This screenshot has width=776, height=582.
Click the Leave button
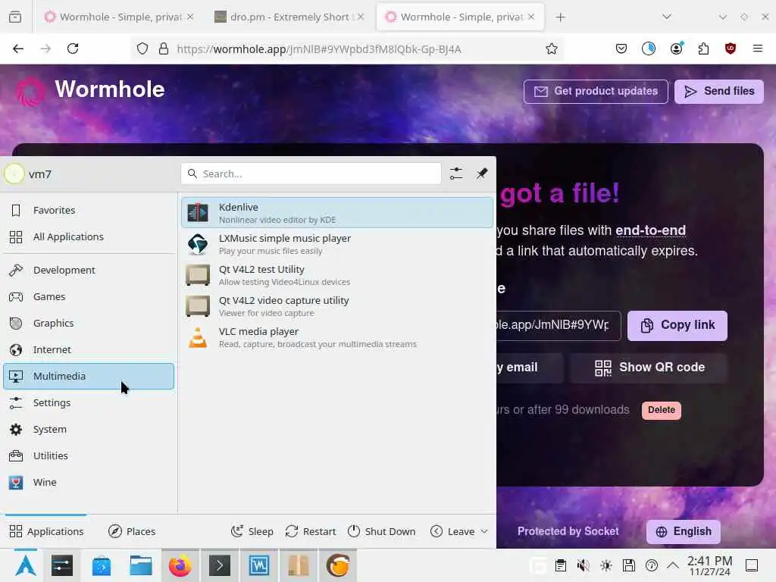(x=452, y=531)
